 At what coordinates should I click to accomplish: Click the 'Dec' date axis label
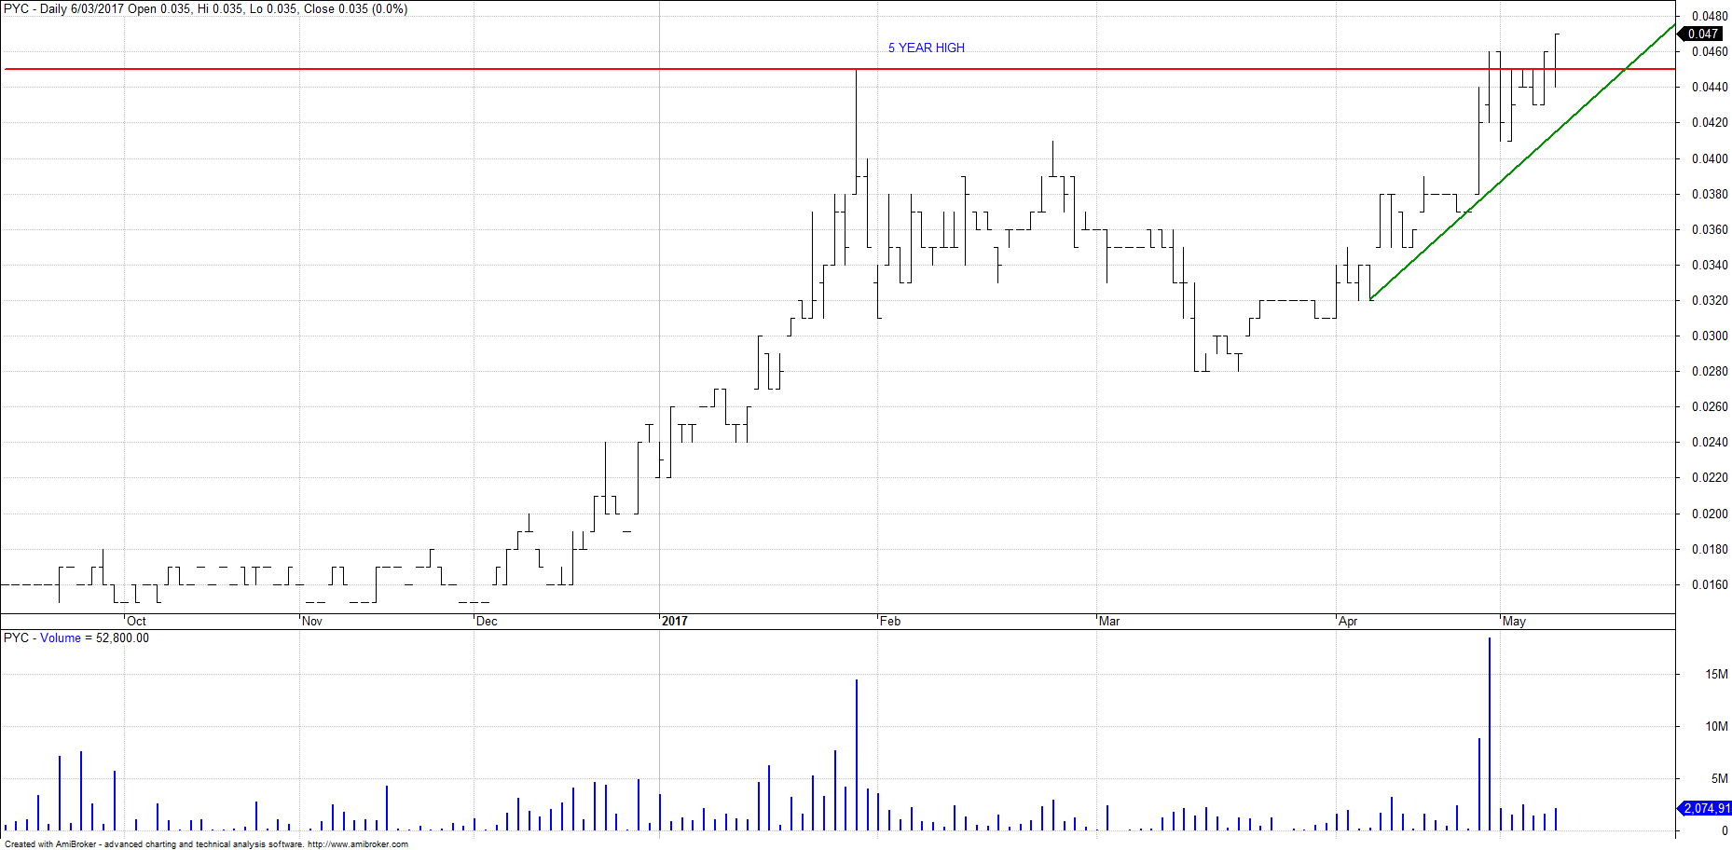point(487,621)
